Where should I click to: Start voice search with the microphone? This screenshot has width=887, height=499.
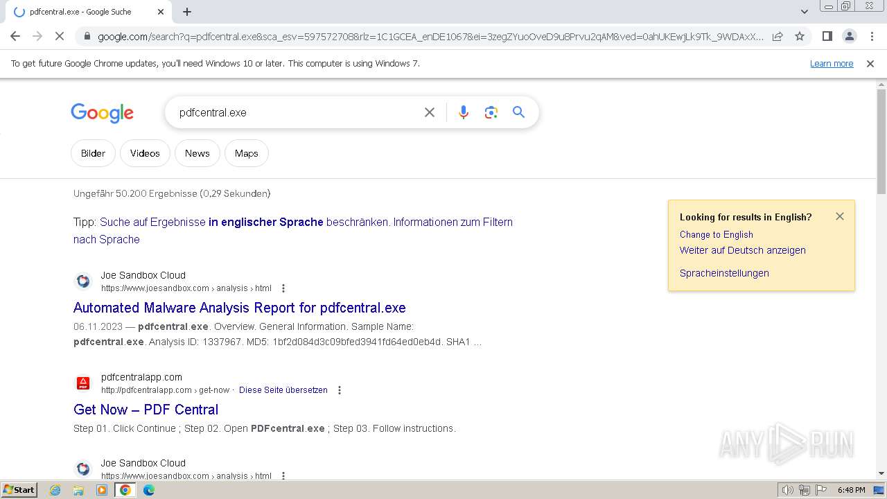coord(464,112)
